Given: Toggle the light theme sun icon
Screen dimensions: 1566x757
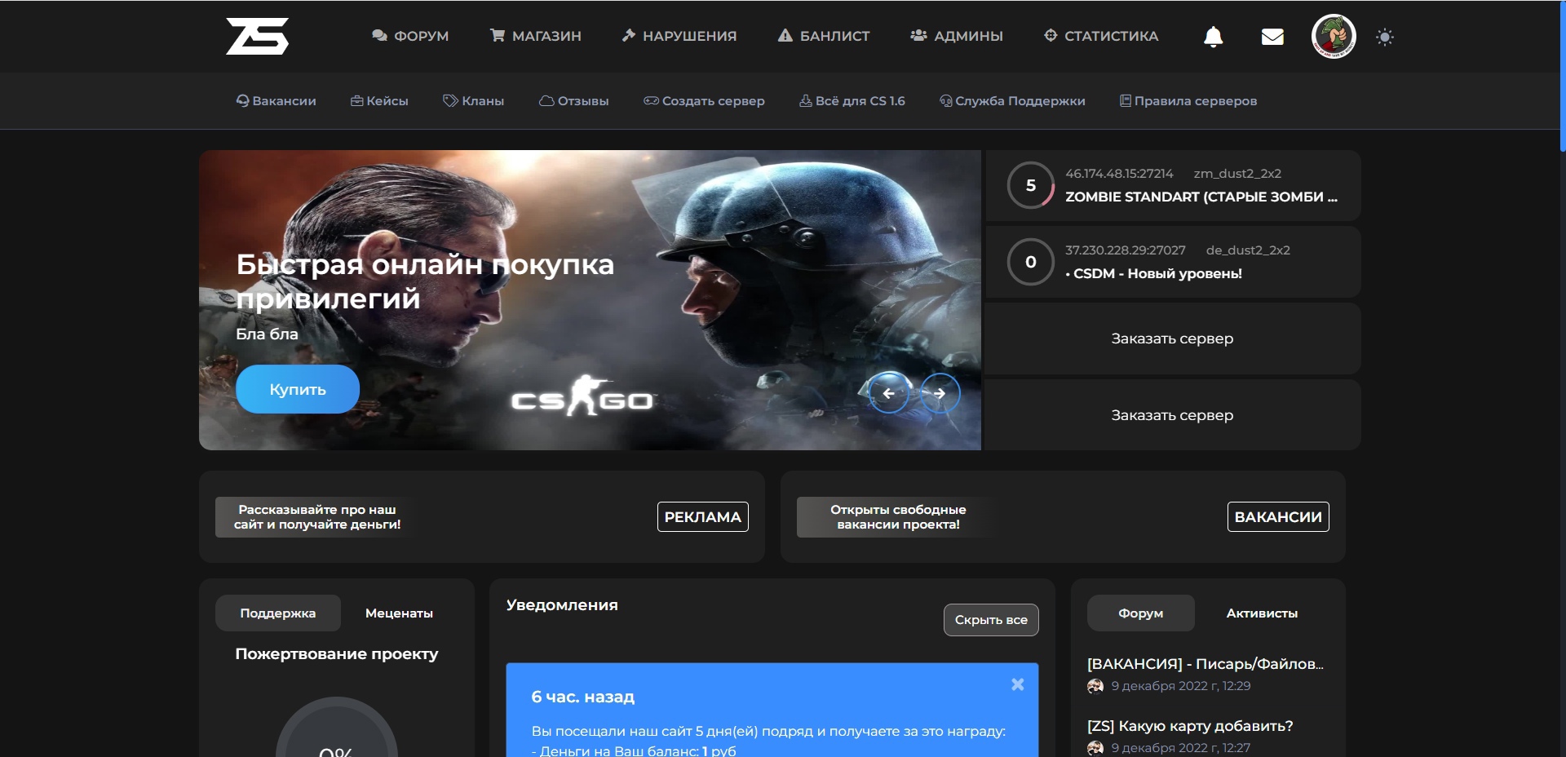Looking at the screenshot, I should (x=1384, y=37).
